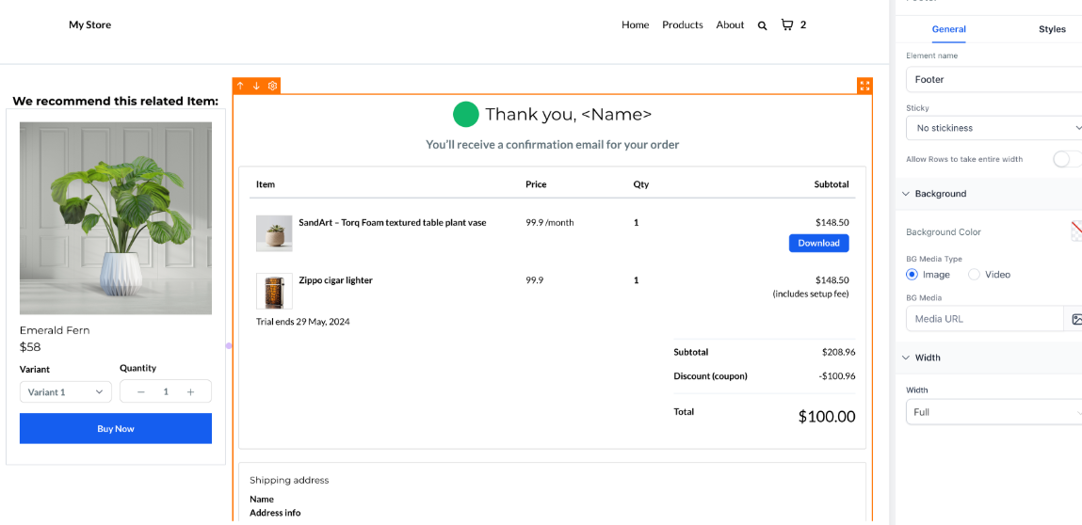The image size is (1082, 525).
Task: Click the orange expand fullscreen icon
Action: 864,86
